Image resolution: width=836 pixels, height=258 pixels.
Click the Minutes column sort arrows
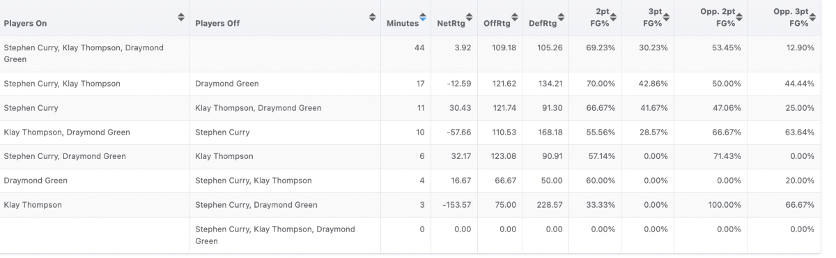point(422,18)
